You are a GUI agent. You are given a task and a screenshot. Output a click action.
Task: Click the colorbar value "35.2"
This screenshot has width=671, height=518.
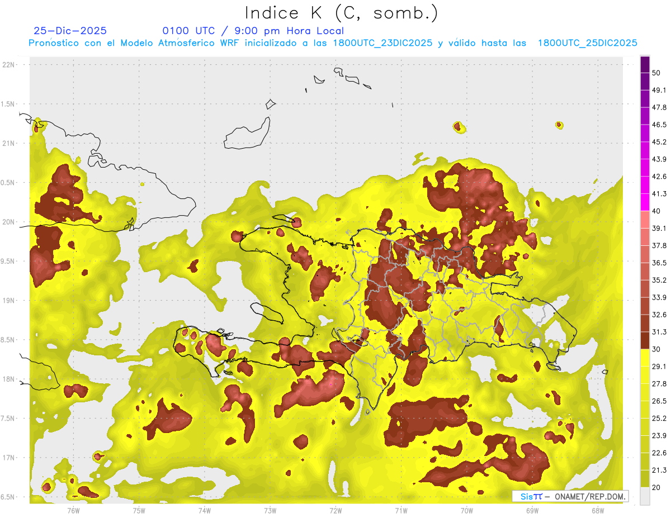click(x=659, y=280)
